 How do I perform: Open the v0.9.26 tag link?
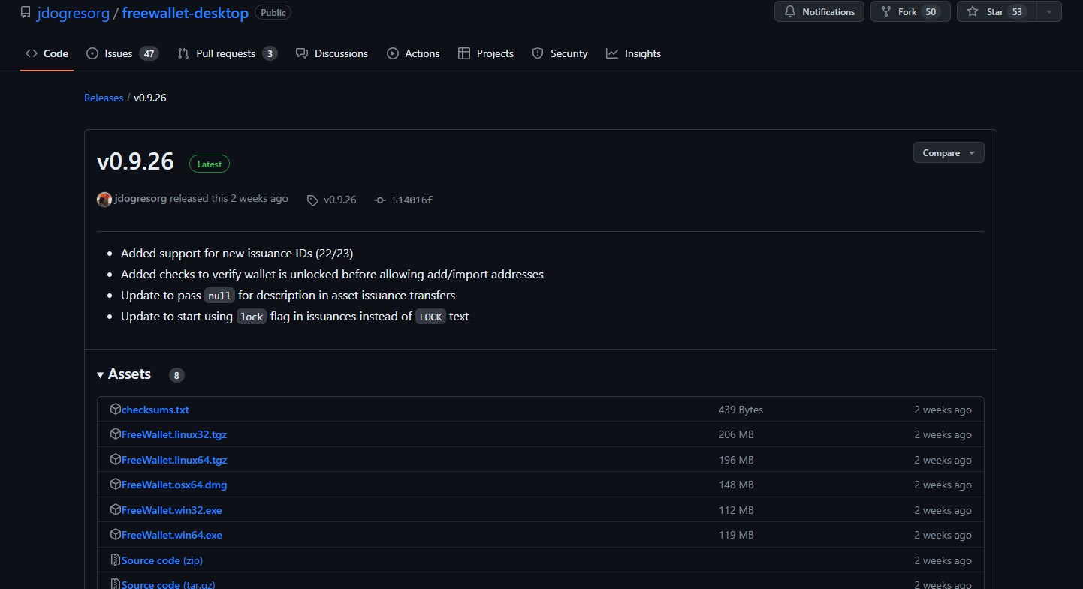(339, 200)
